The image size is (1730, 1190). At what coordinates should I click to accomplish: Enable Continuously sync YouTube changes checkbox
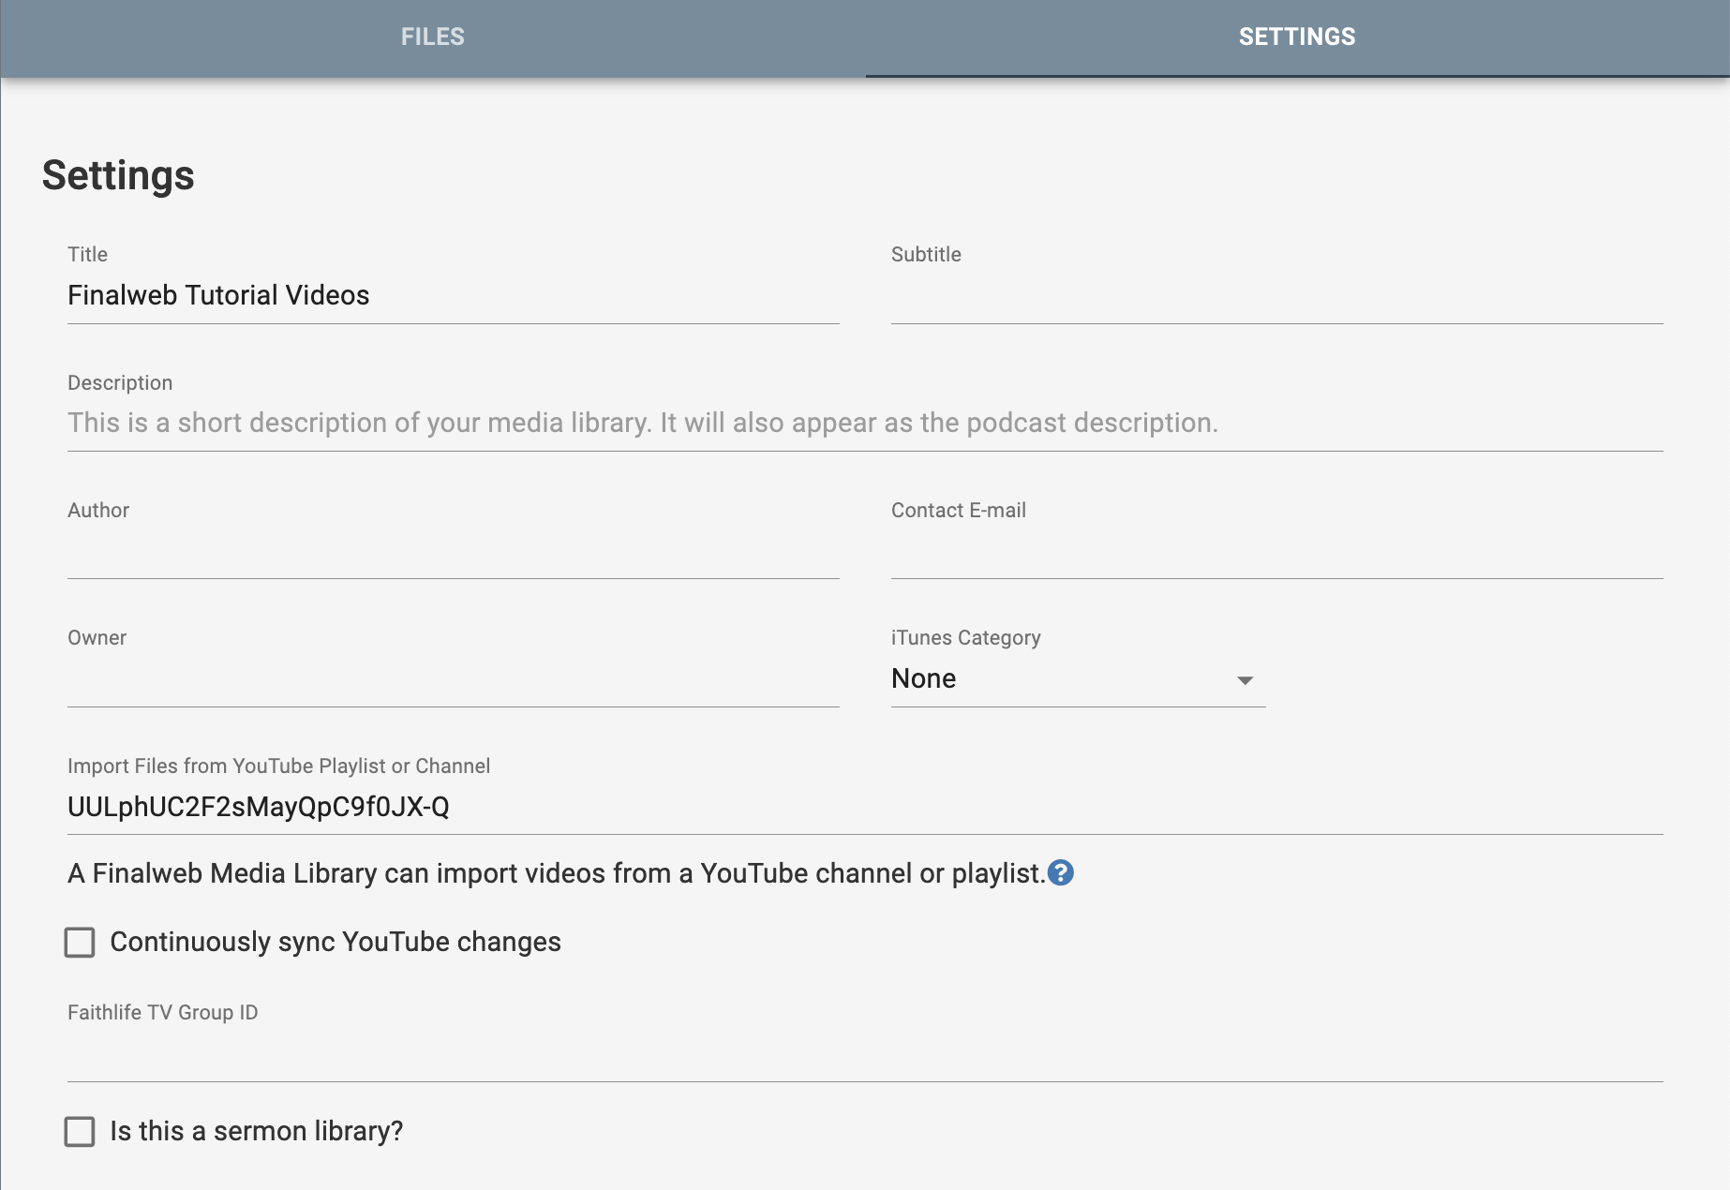pyautogui.click(x=80, y=943)
